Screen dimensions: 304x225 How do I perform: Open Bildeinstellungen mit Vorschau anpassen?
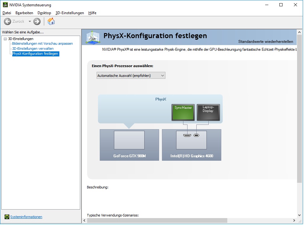tap(43, 43)
